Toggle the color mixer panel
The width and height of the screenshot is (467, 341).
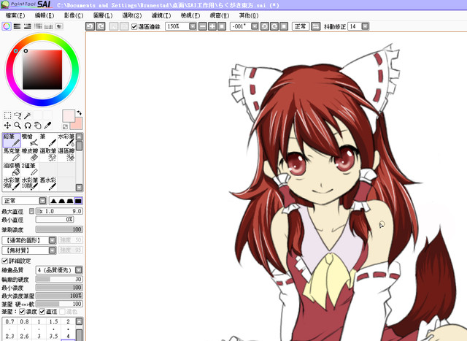pos(38,26)
